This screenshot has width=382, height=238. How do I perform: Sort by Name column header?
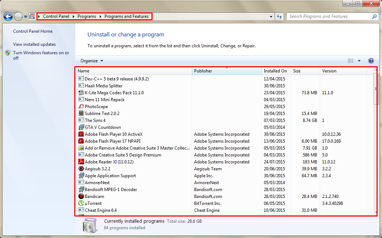click(x=134, y=71)
